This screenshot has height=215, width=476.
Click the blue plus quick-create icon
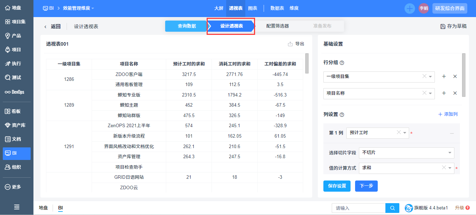[x=409, y=8]
